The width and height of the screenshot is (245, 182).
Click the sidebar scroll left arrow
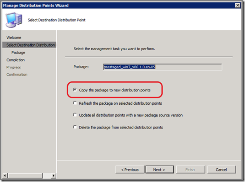coord(5,176)
